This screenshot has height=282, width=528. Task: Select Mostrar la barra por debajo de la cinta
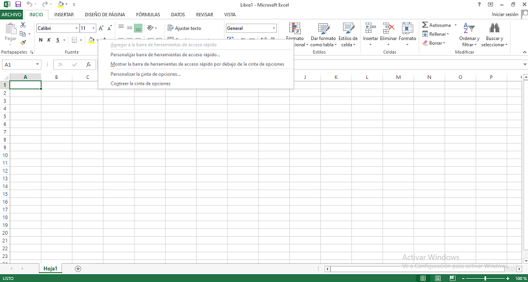point(195,64)
